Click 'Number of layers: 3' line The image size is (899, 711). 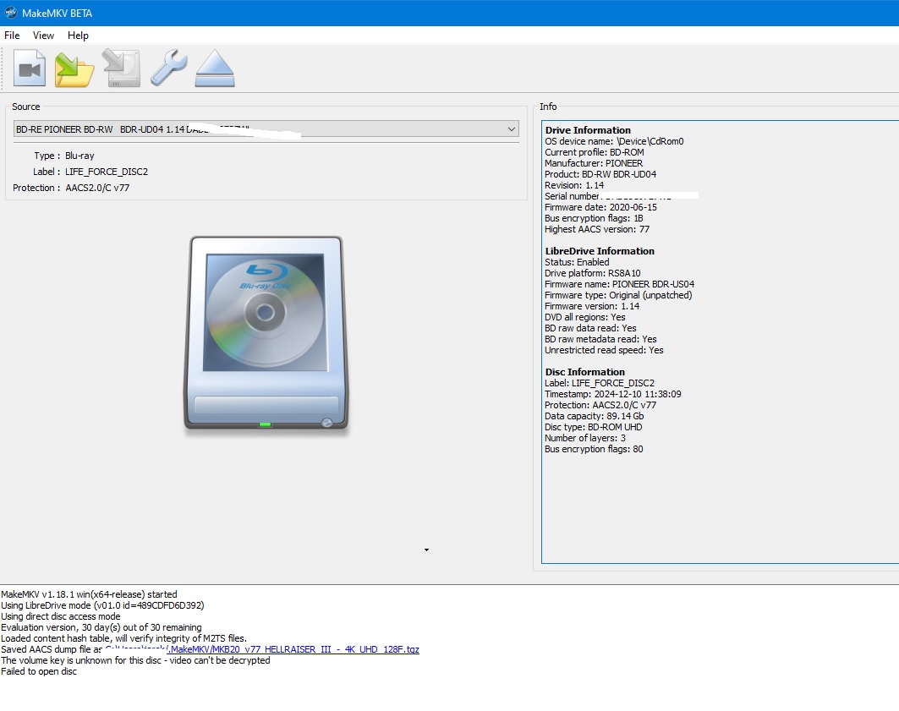(x=584, y=438)
